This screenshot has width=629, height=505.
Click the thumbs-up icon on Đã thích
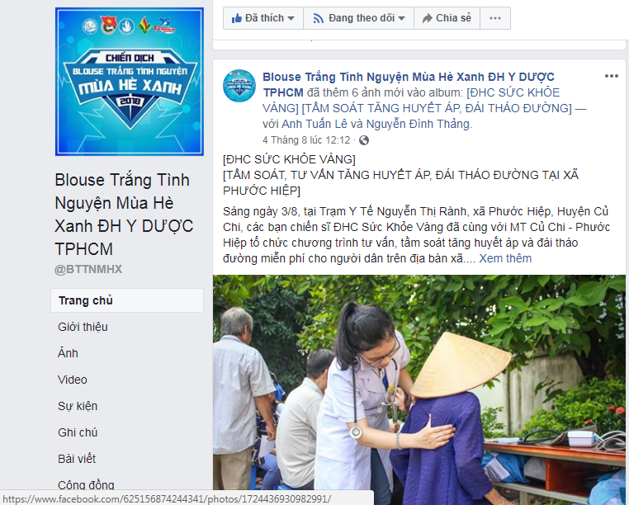[237, 18]
